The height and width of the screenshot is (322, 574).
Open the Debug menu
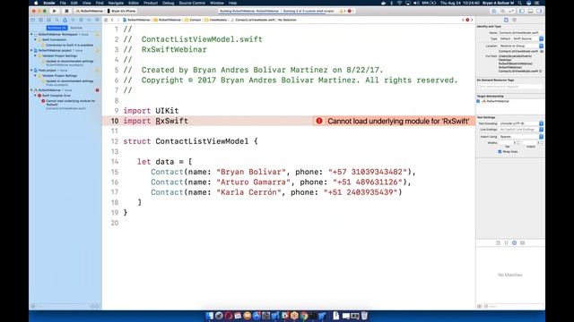(168, 3)
